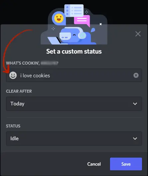Click the list card graphic at the top
148x176 pixels.
click(x=74, y=11)
